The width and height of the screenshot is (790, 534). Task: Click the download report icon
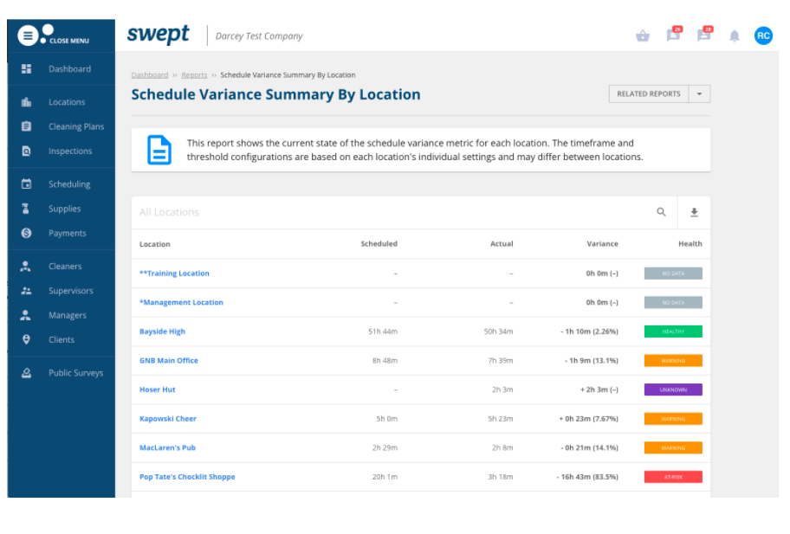tap(694, 212)
